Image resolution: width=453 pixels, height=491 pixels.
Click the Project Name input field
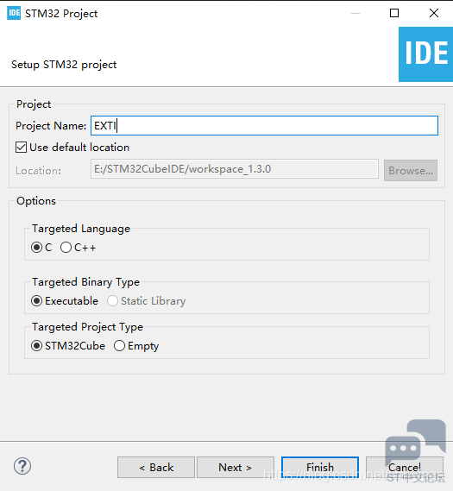click(x=264, y=126)
